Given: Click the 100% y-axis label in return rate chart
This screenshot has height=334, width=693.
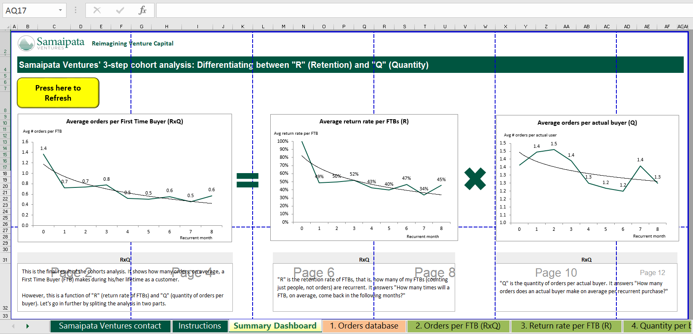Looking at the screenshot, I should pyautogui.click(x=283, y=141).
